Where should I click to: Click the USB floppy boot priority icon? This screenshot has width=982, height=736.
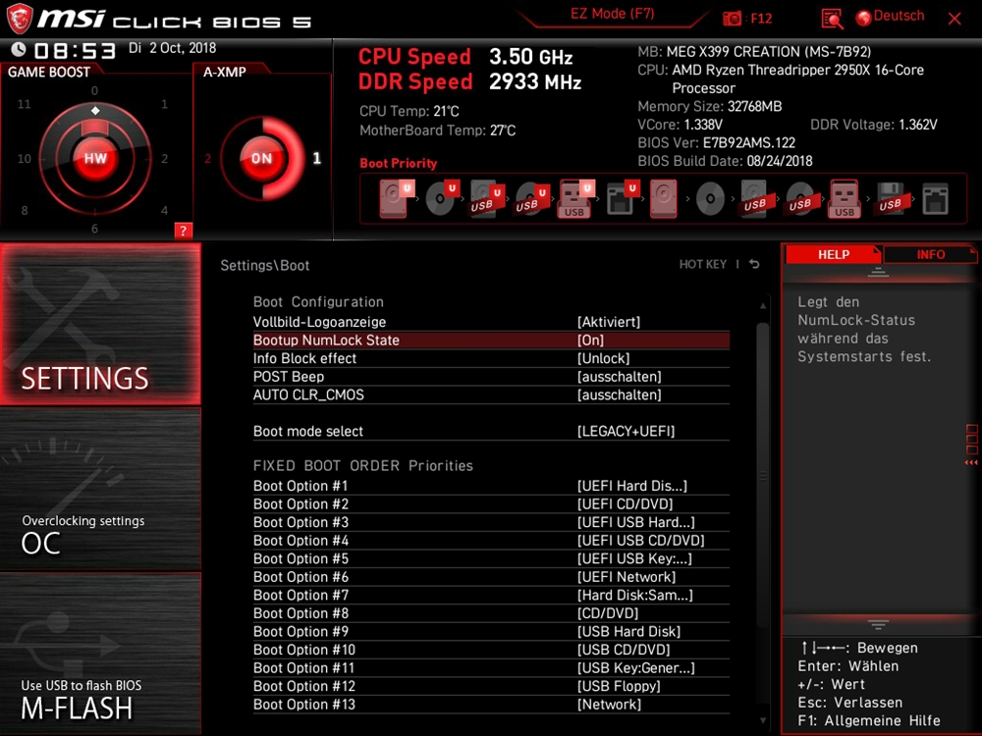[890, 199]
